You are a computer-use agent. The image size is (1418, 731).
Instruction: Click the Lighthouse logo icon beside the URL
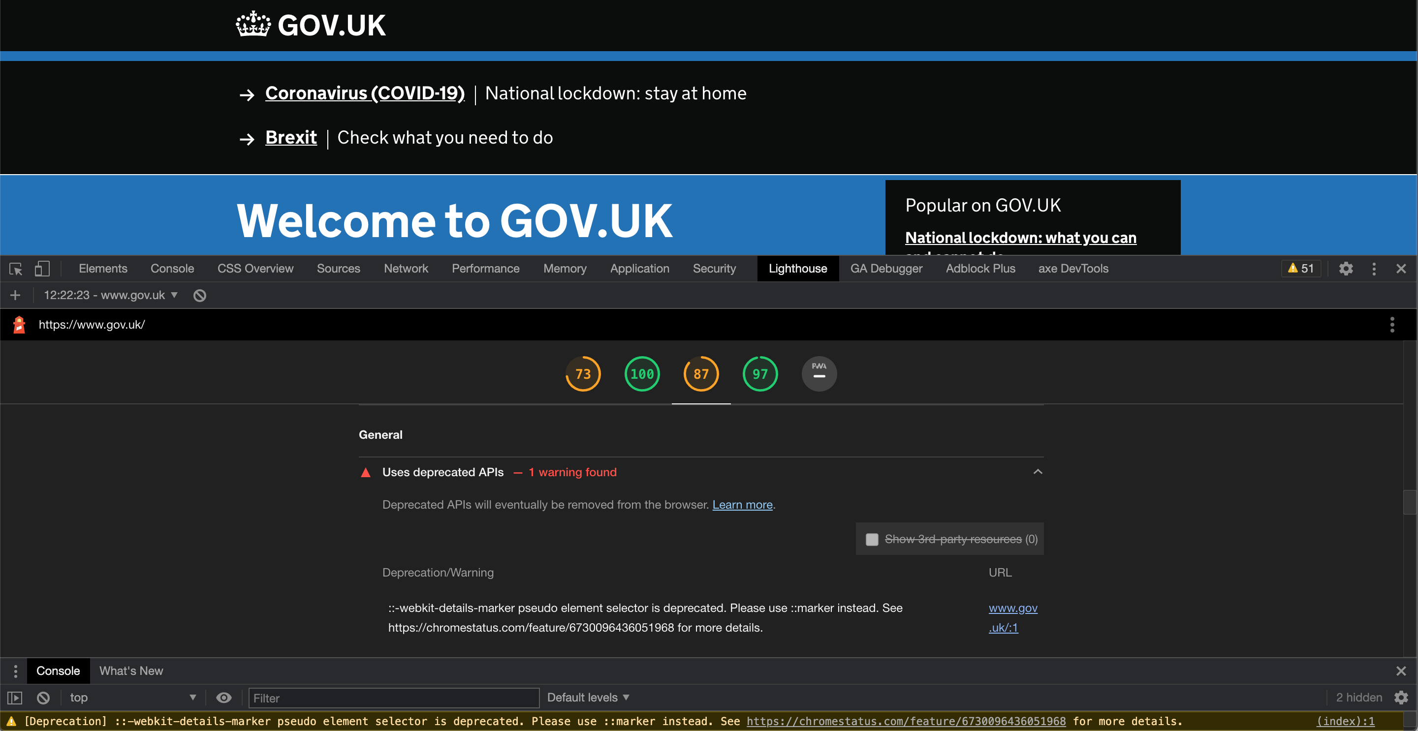[x=19, y=325]
